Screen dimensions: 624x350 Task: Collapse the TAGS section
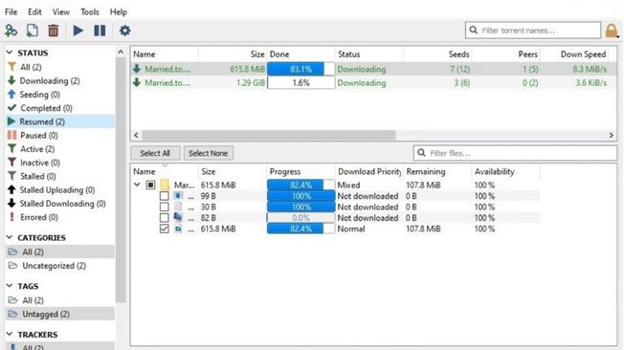pos(10,286)
